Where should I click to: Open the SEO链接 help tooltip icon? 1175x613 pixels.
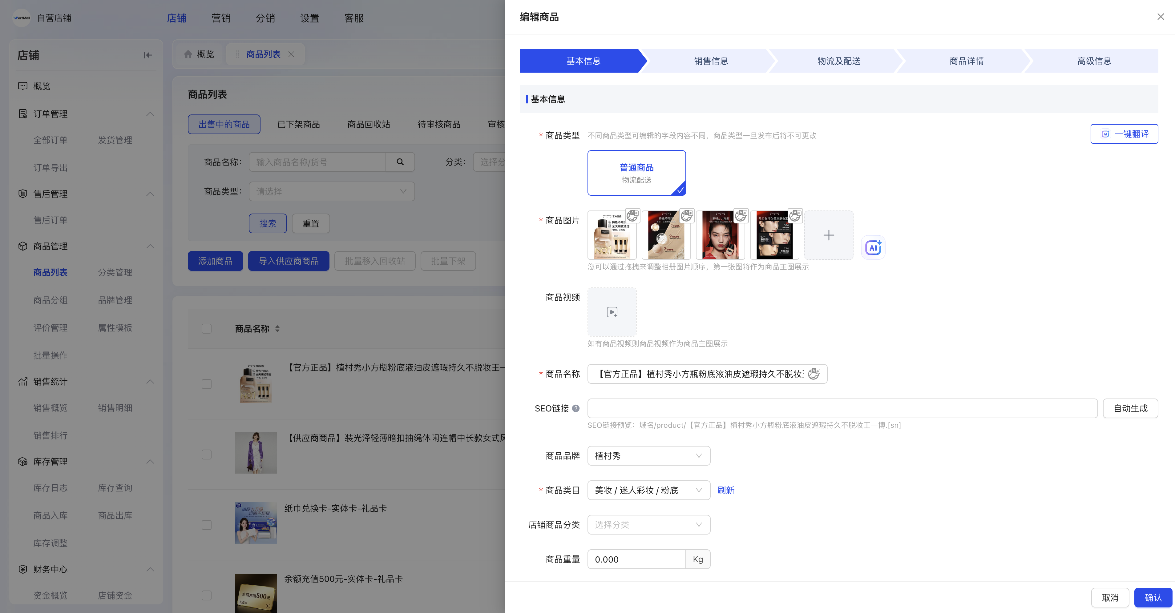576,408
